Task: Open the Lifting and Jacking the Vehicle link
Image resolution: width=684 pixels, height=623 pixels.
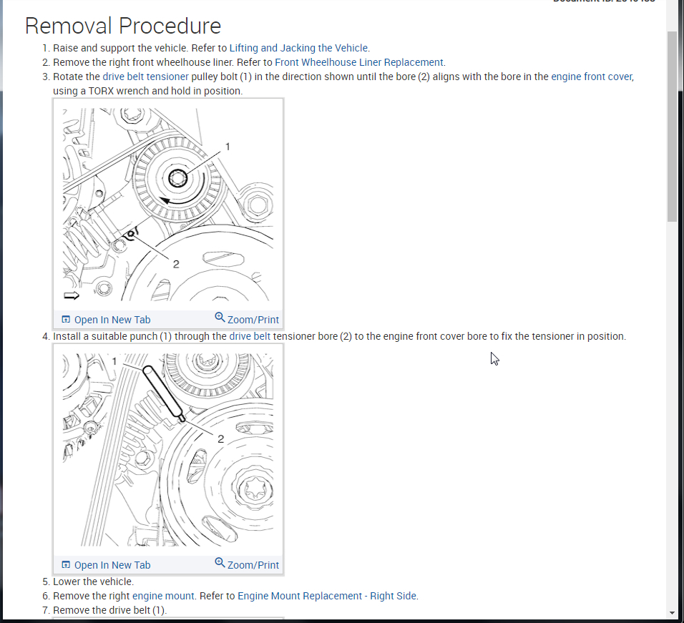Action: point(299,48)
